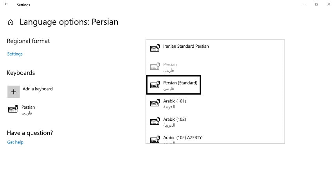Open Regional format Settings link
The height and width of the screenshot is (179, 335).
click(15, 54)
